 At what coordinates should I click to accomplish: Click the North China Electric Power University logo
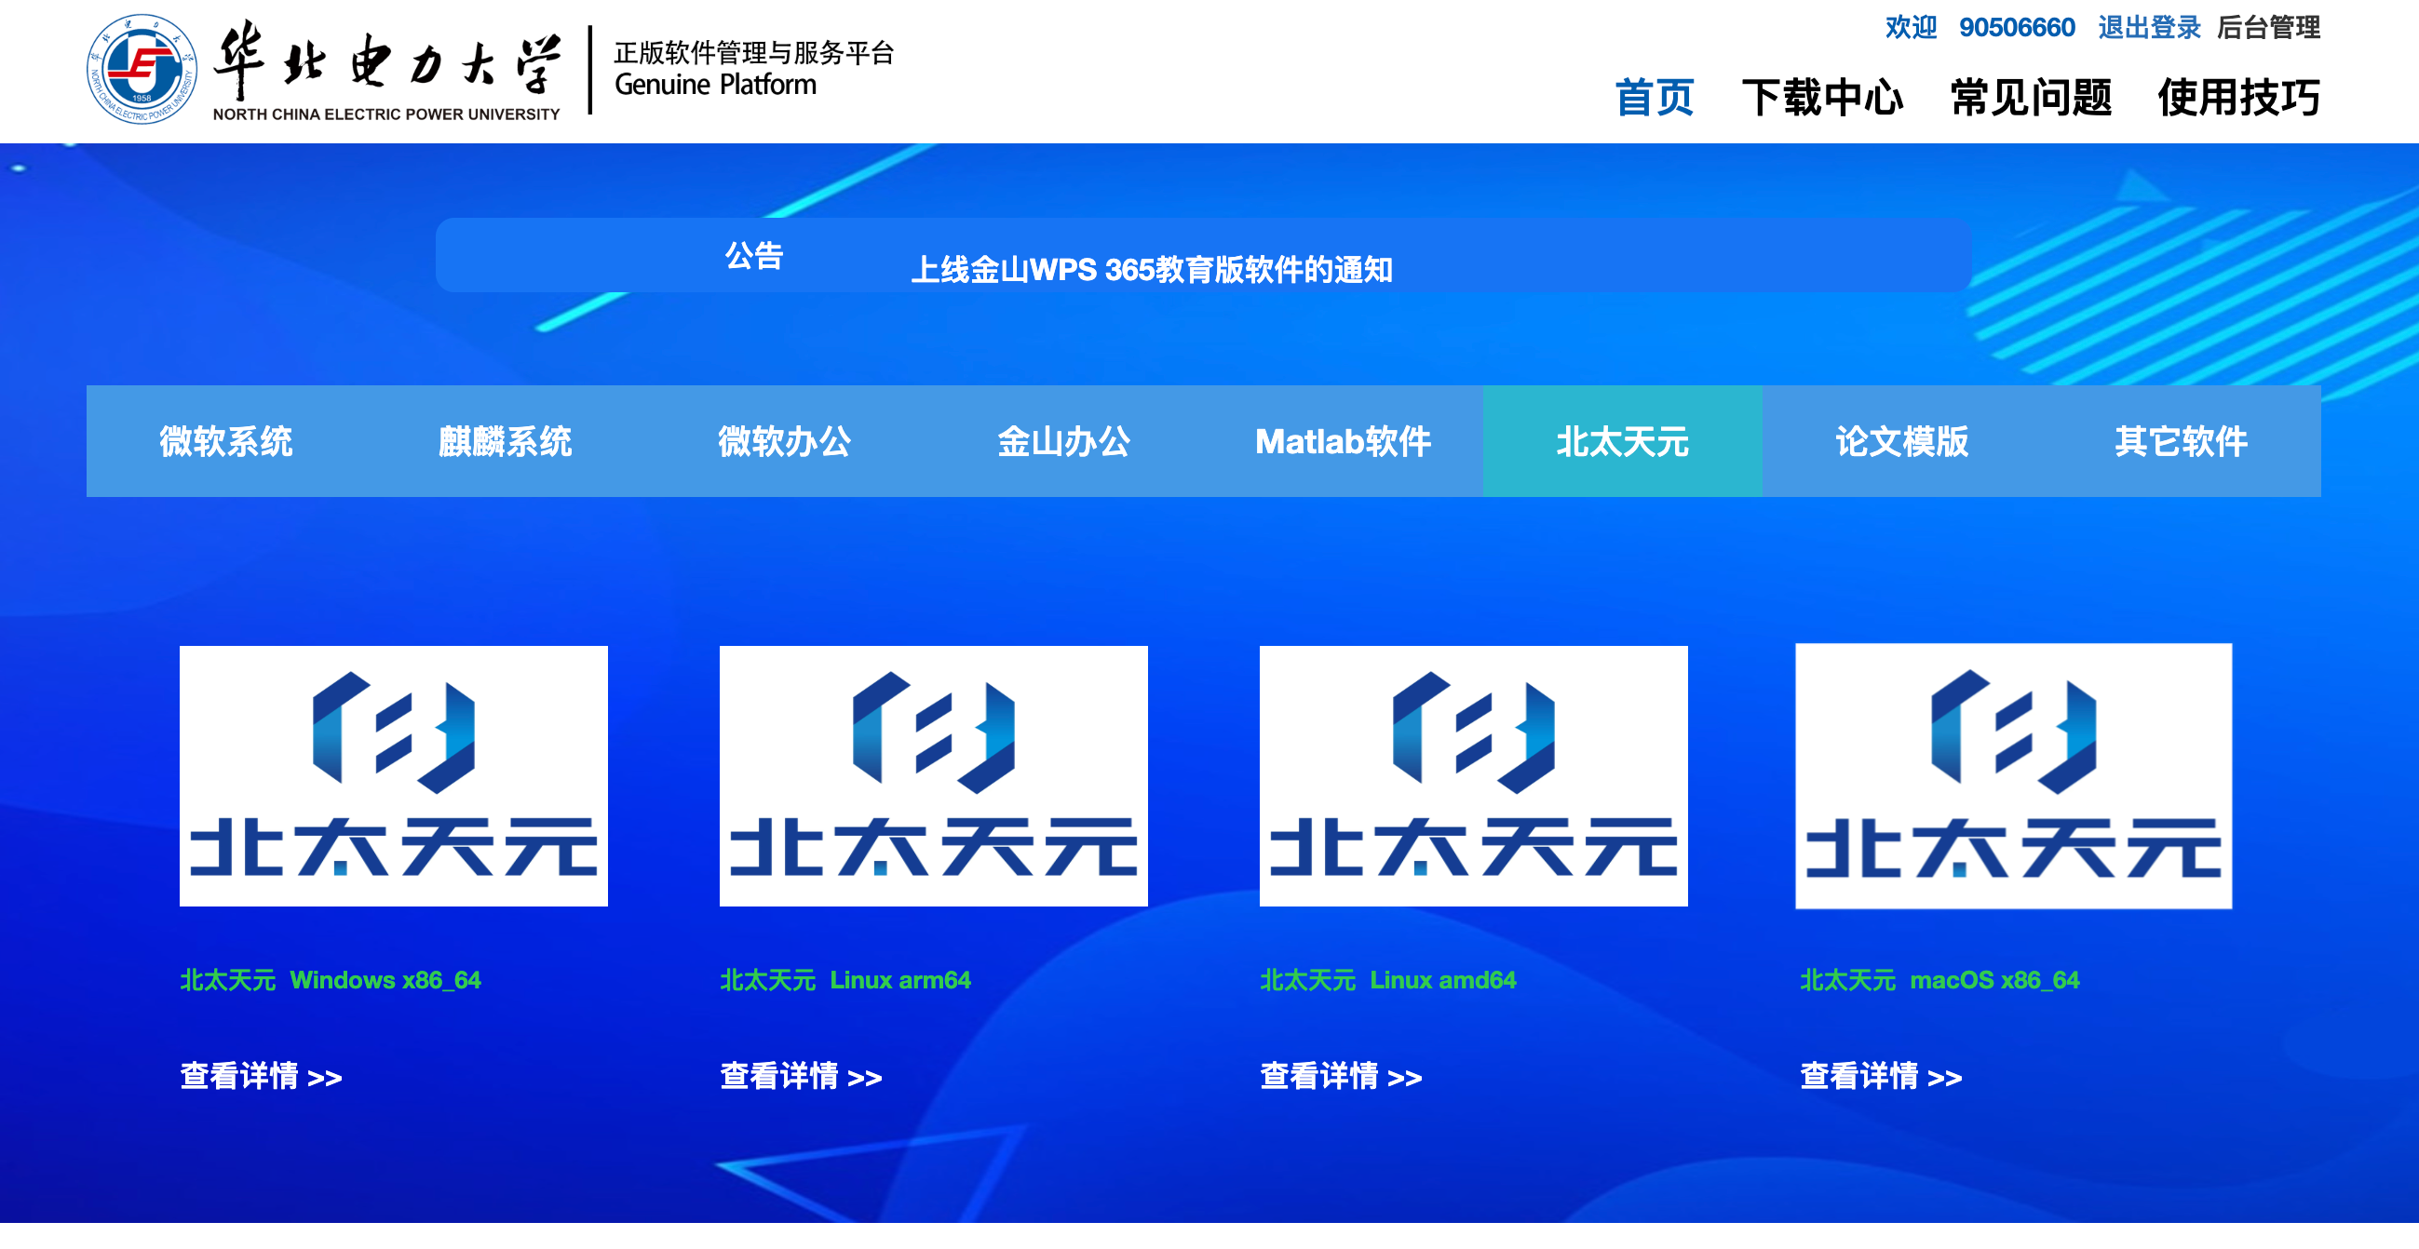point(324,71)
